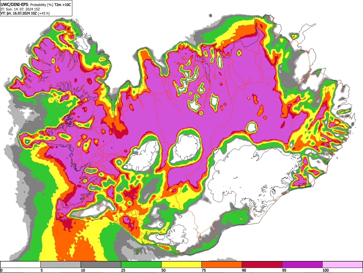Screen dimensions: 363x273
Task: Click the dark gray 10–25 legend segment
Action: pyautogui.click(x=101, y=265)
